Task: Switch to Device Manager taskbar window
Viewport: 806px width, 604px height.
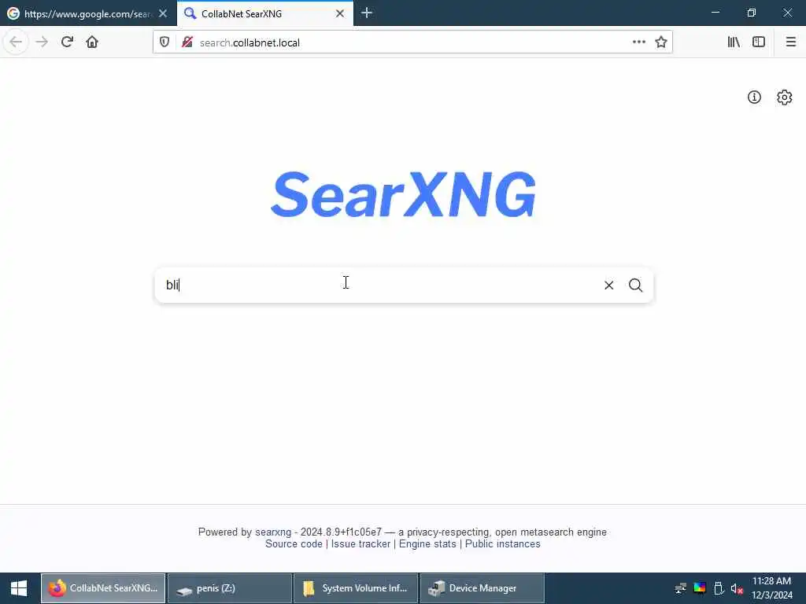Action: (482, 588)
